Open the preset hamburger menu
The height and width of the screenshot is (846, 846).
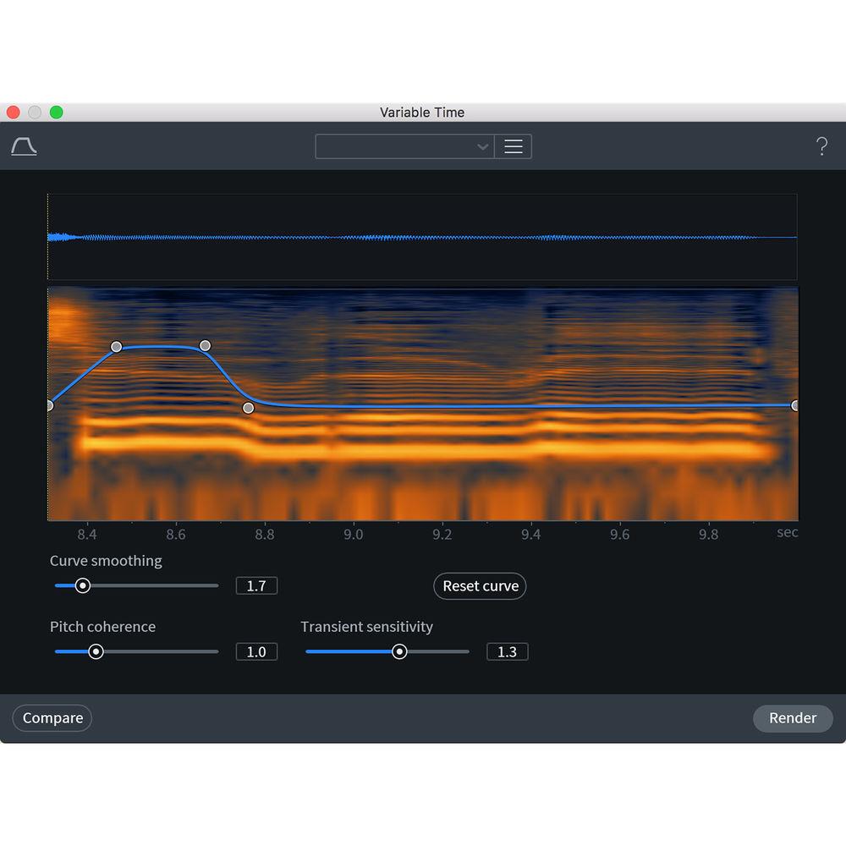[514, 146]
